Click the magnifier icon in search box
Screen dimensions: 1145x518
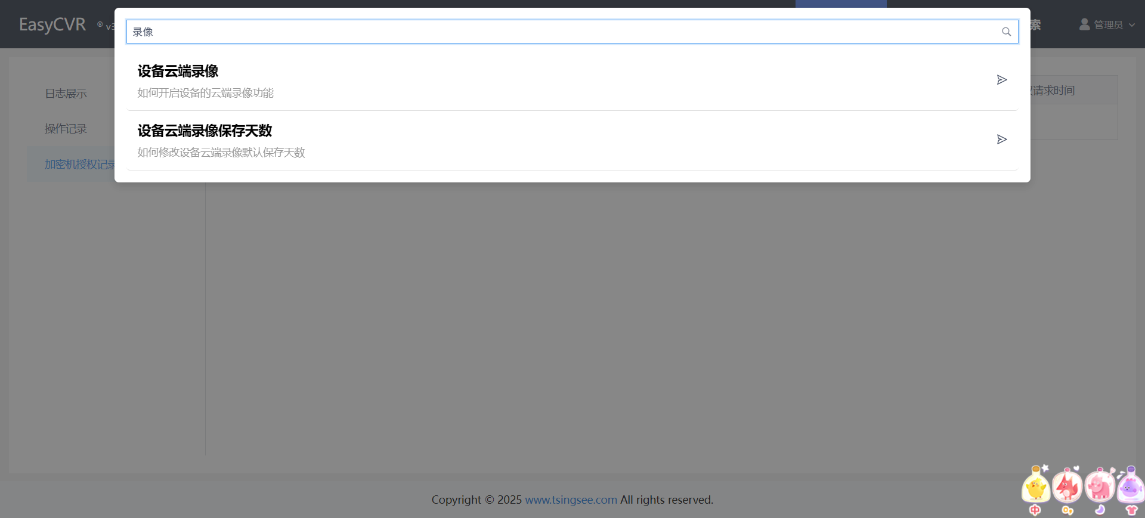click(1006, 32)
